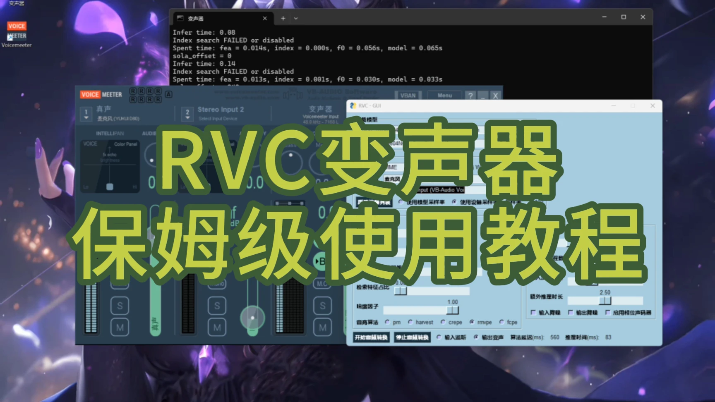Click the A badge in Voicemeeter header
This screenshot has width=715, height=402.
click(x=168, y=94)
